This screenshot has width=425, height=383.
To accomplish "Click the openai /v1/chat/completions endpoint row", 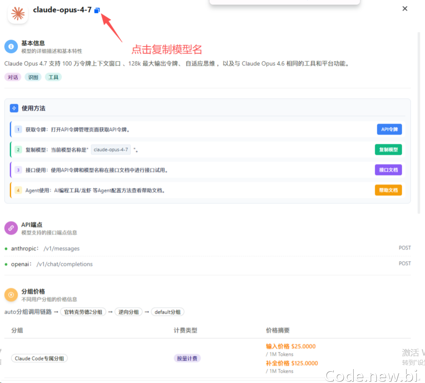I will pyautogui.click(x=207, y=264).
